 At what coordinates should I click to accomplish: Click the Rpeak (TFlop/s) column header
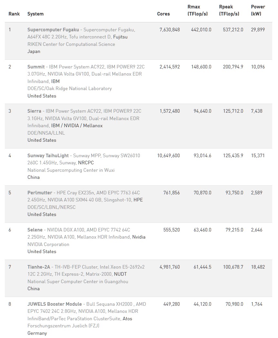pos(229,10)
